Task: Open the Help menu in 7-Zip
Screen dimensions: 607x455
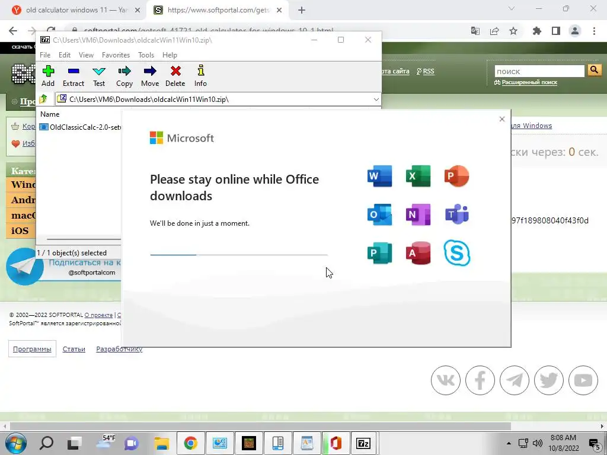Action: [x=170, y=55]
